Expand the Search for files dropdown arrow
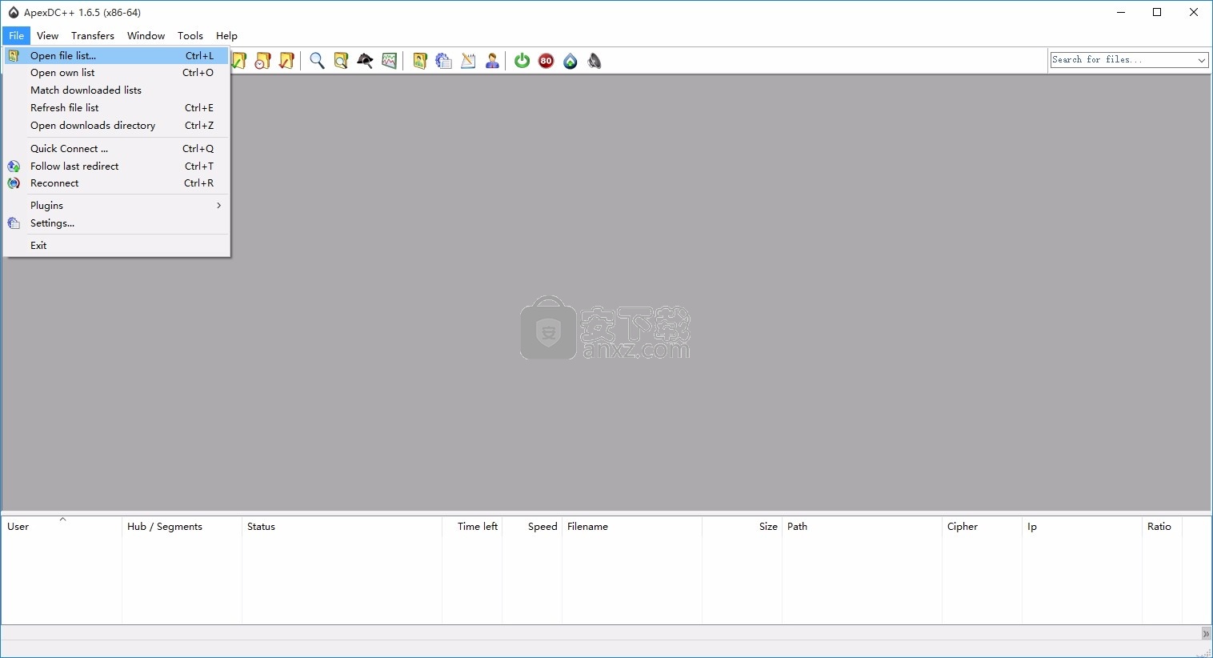Viewport: 1213px width, 658px height. point(1202,60)
